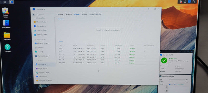Switch to the General tab
The image size is (208, 93).
[x=61, y=14]
